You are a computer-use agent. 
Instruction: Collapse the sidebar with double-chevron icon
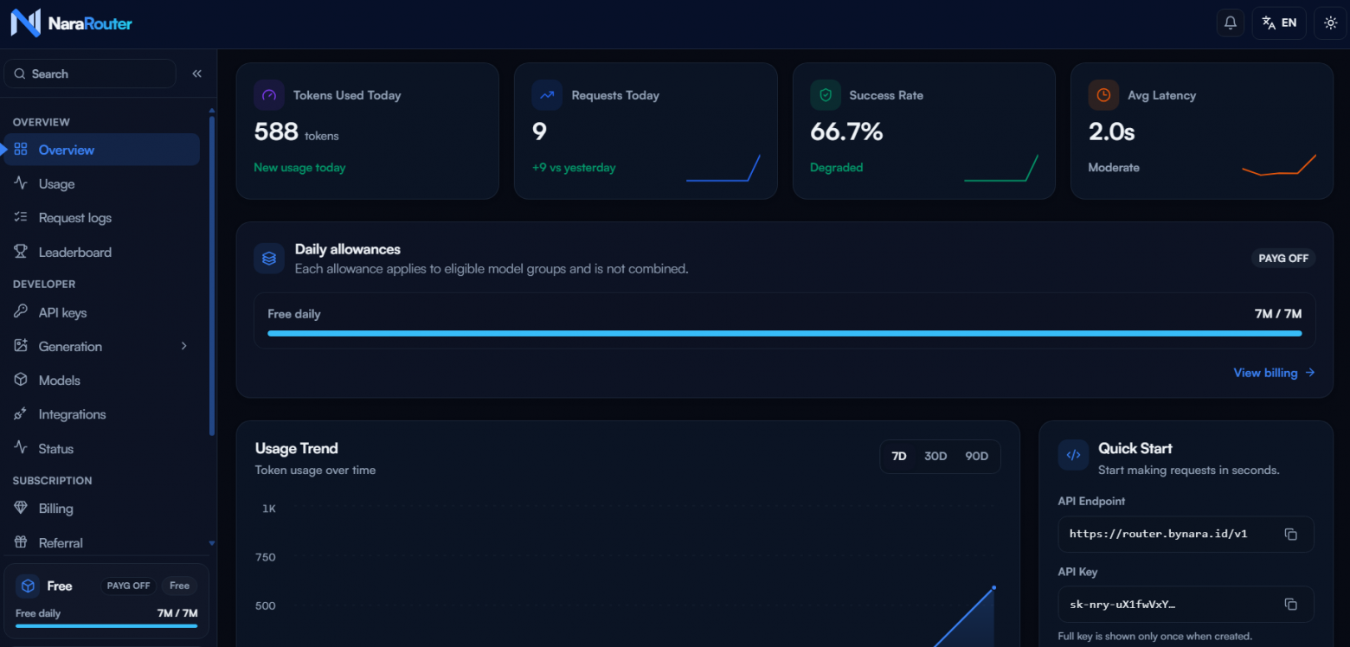coord(197,74)
